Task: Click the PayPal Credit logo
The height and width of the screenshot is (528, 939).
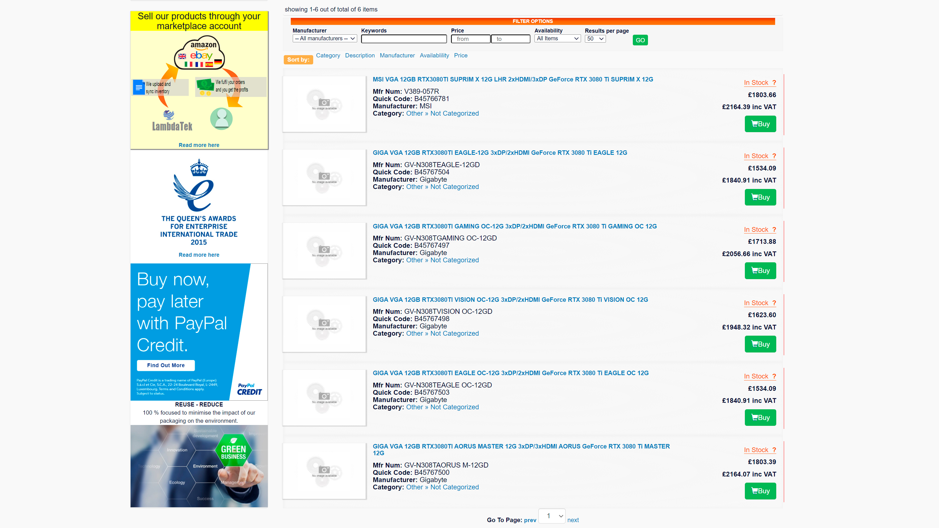Action: tap(249, 389)
